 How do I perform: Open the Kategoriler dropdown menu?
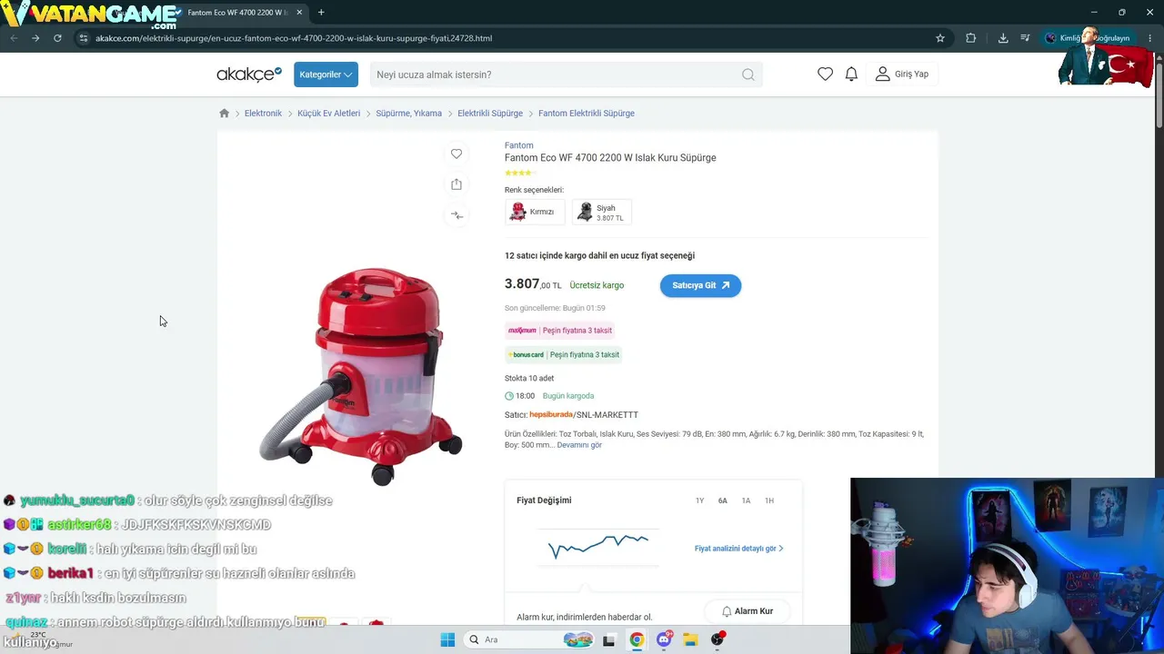pos(326,74)
